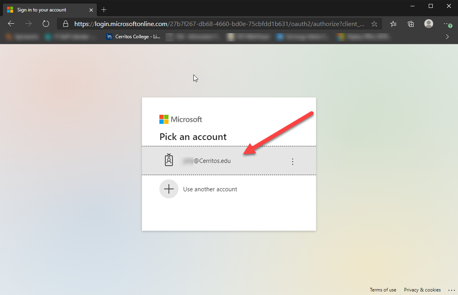This screenshot has height=295, width=458.
Task: Open a new browser tab
Action: tap(104, 10)
